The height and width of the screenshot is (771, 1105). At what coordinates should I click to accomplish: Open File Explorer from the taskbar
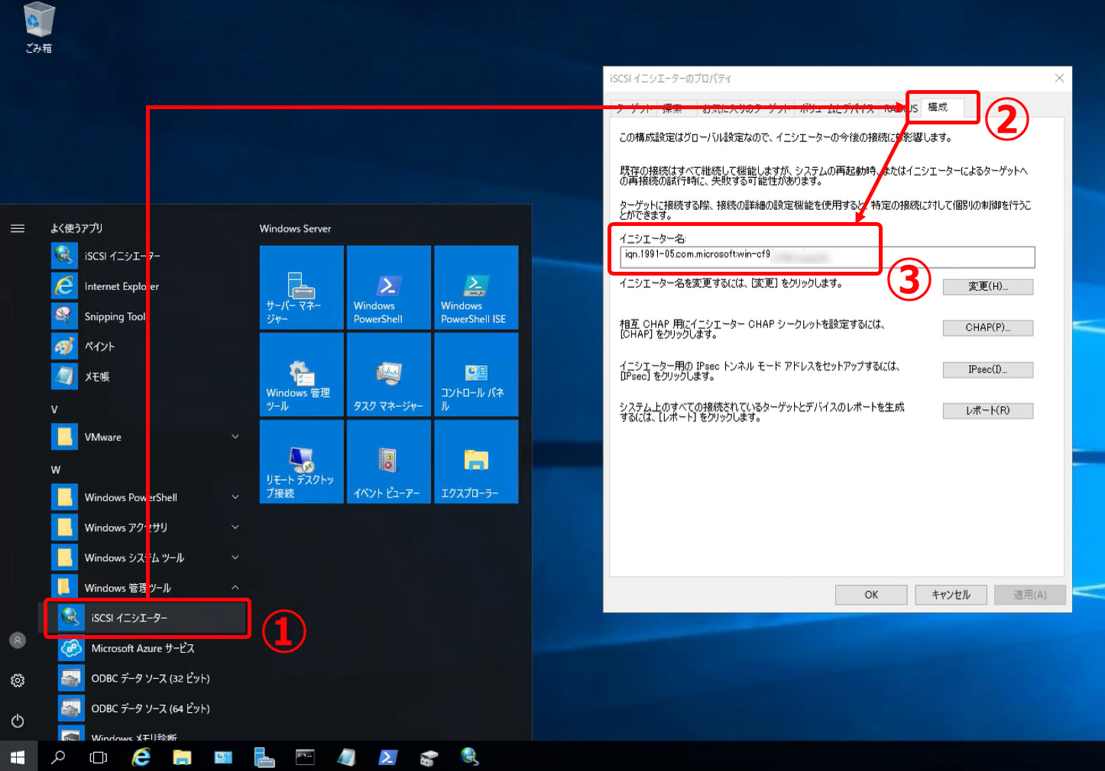[182, 756]
